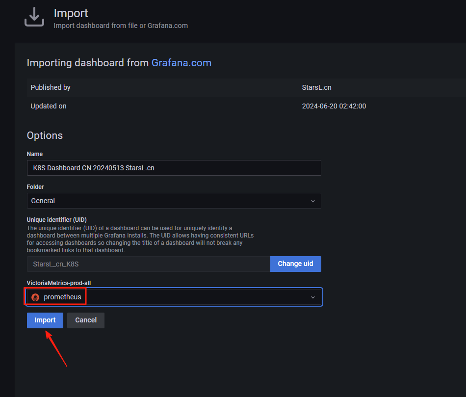Click the StarsL_cn_K8S UID field
The height and width of the screenshot is (397, 466).
tap(148, 264)
